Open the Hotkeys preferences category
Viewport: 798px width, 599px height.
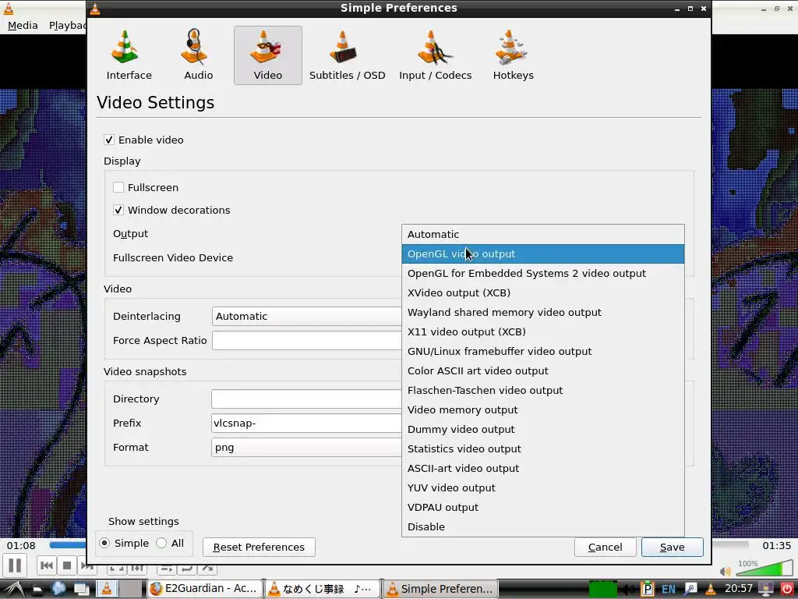(x=513, y=55)
